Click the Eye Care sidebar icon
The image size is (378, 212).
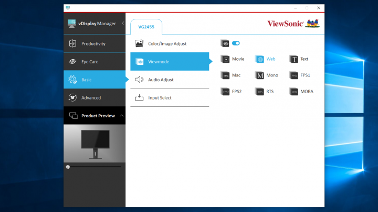tap(72, 62)
